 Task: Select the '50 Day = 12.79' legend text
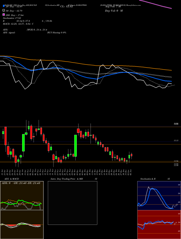pyautogui.click(x=14, y=11)
